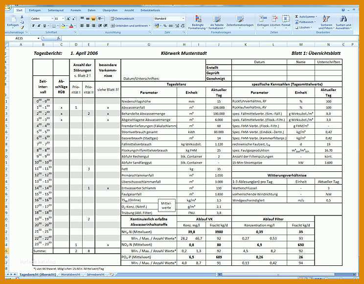Click the increase decimal places icon
Viewport: 364px width, 284px height.
[x=177, y=25]
